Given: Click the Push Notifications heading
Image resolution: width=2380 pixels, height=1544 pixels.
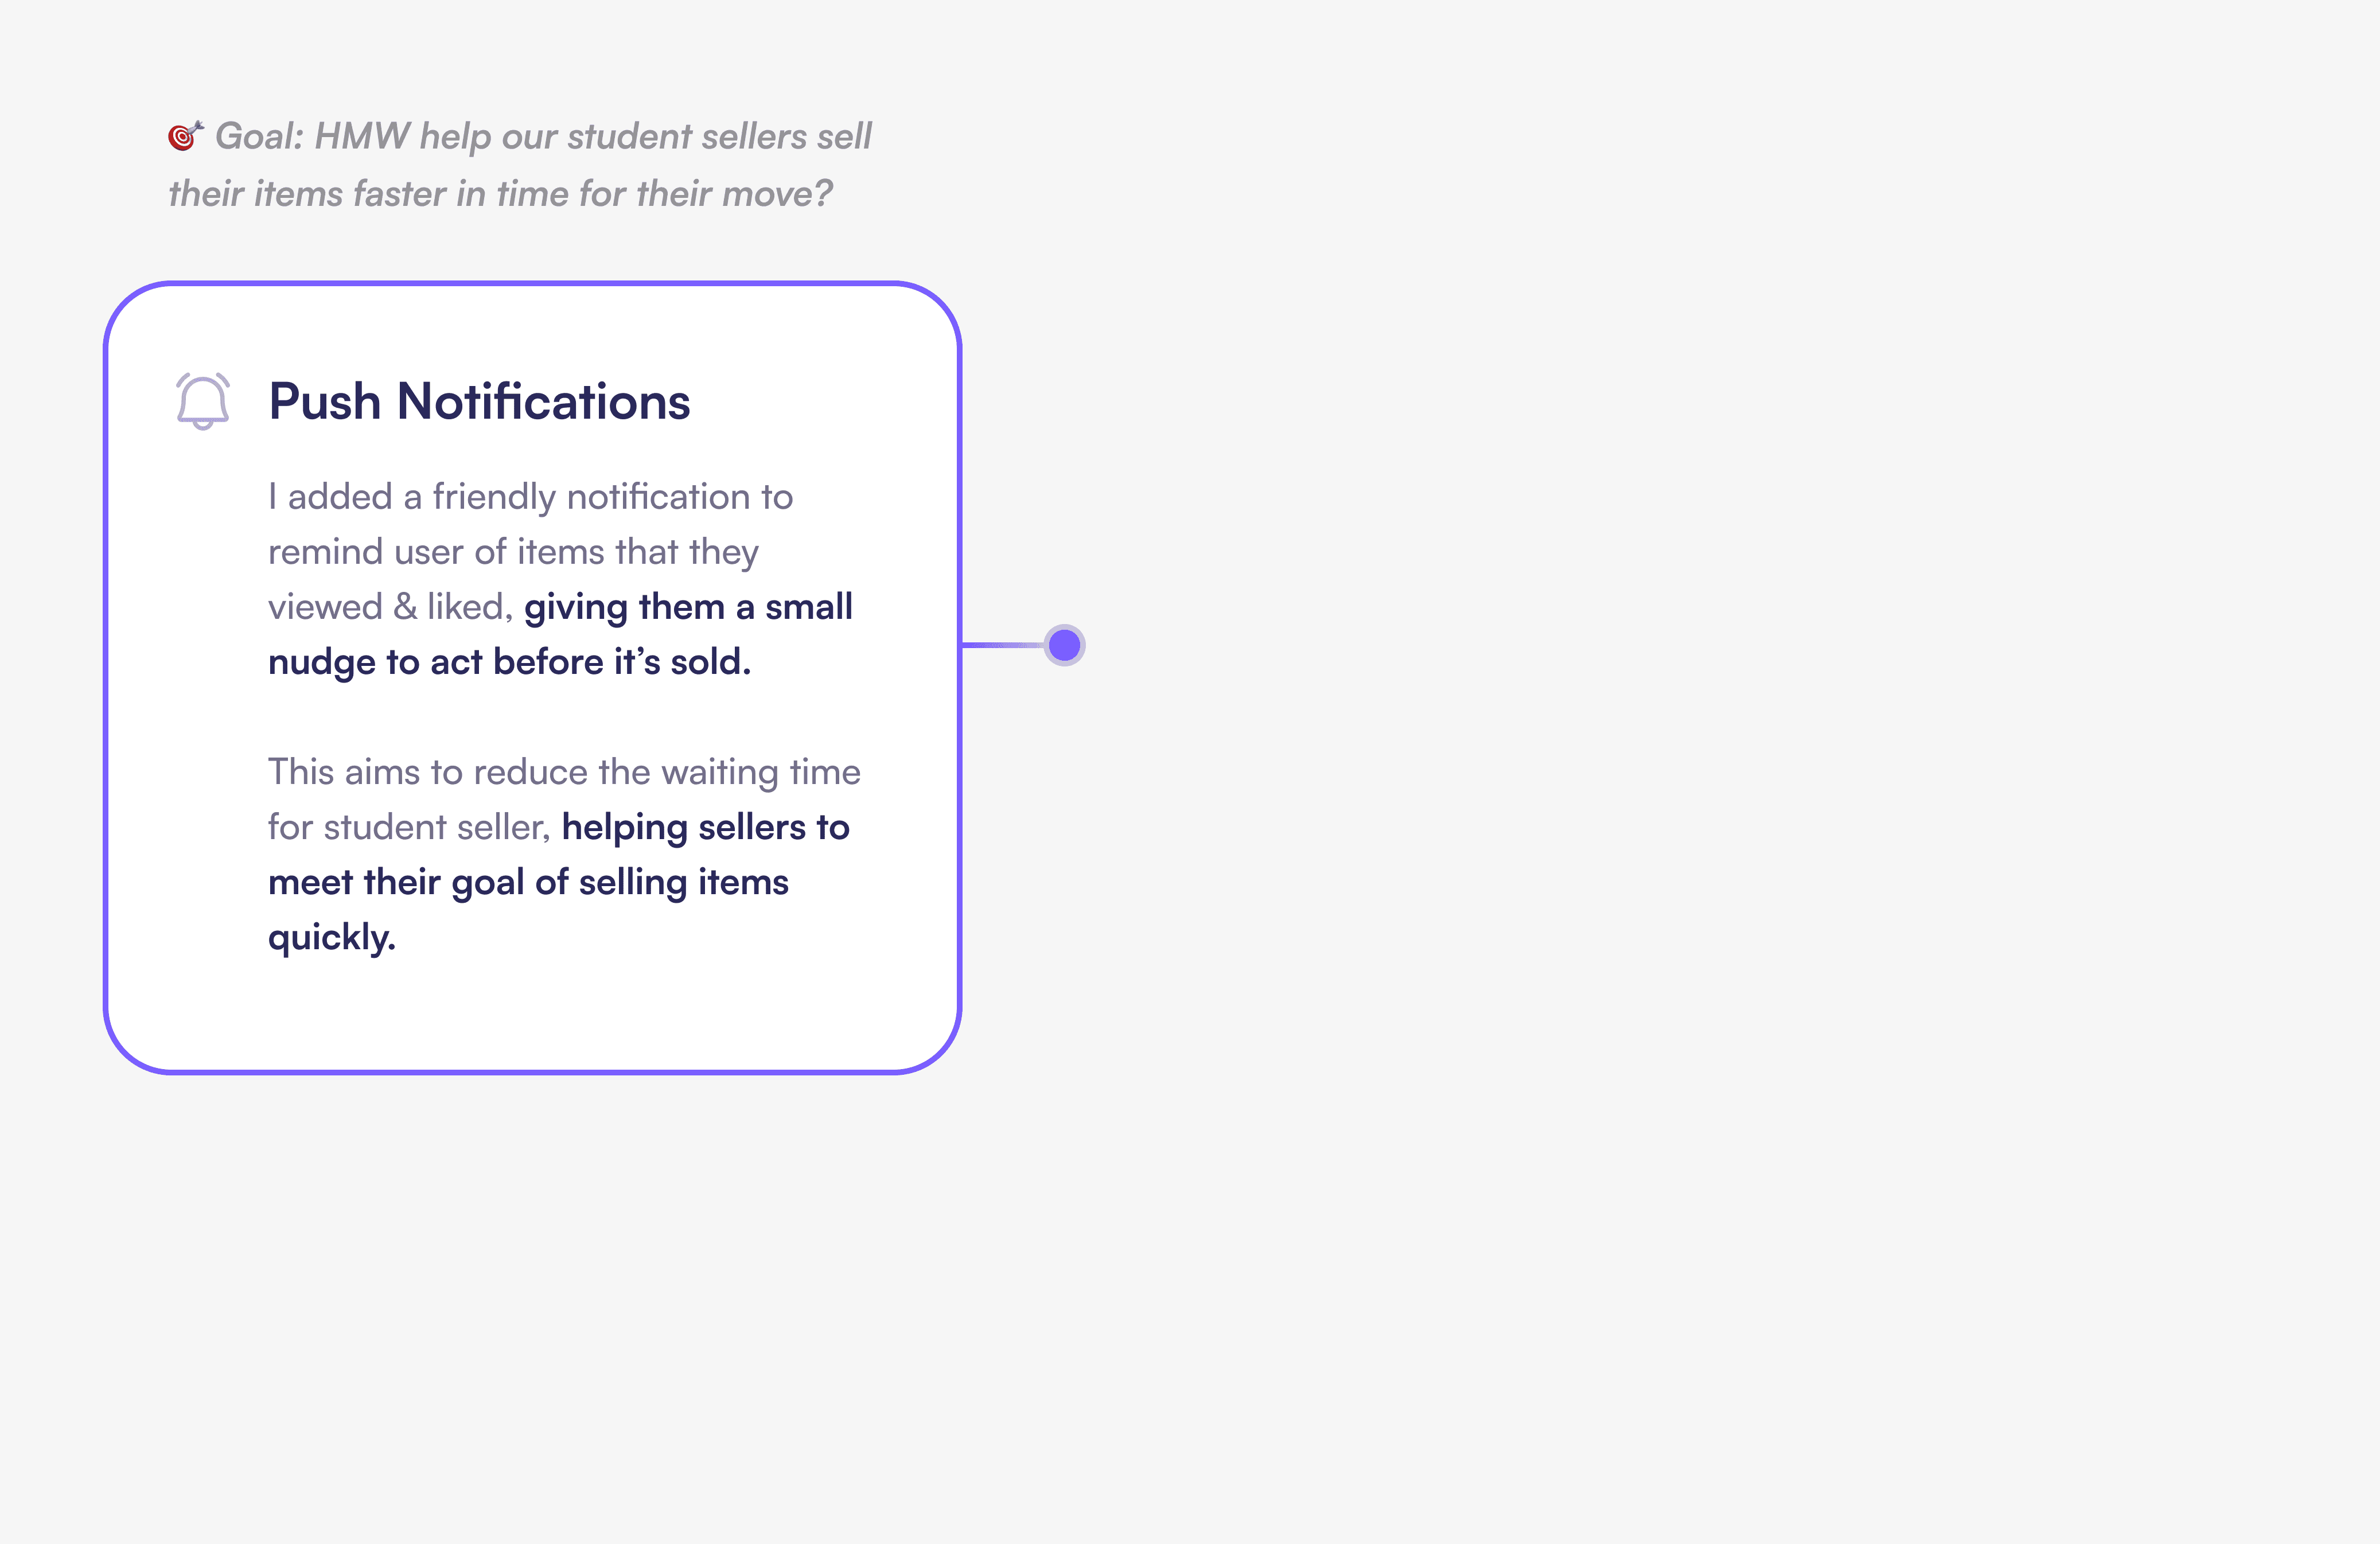Looking at the screenshot, I should point(479,401).
